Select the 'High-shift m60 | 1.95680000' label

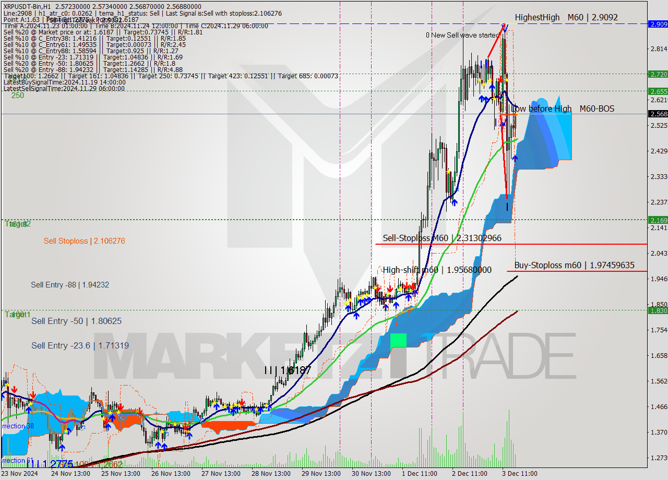point(437,270)
